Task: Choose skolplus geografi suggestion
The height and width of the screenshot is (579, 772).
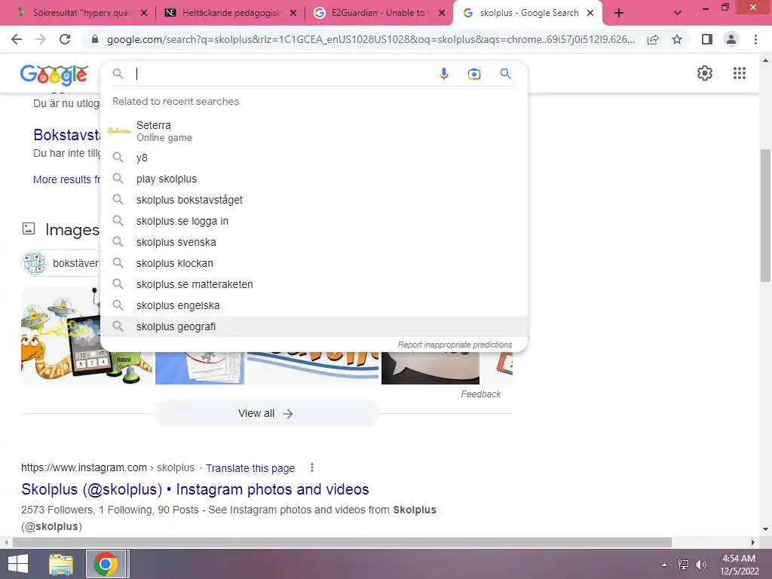Action: 314,326
